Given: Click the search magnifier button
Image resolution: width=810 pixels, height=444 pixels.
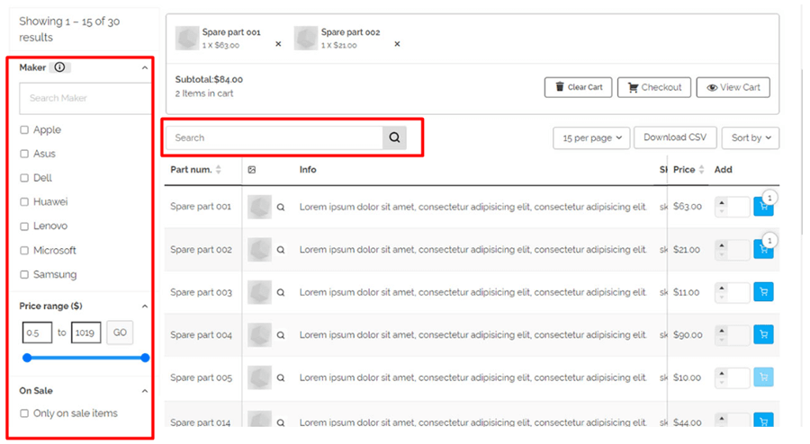Looking at the screenshot, I should 394,138.
